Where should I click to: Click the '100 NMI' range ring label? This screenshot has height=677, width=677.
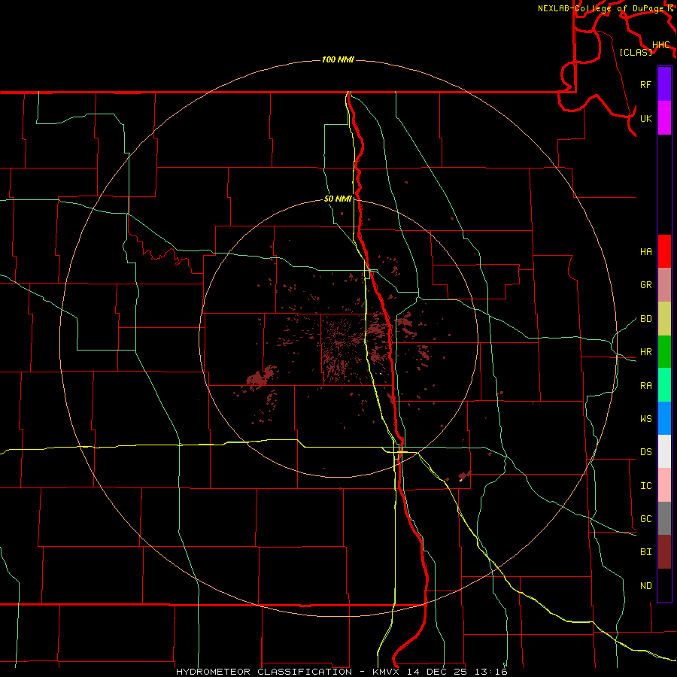338,59
